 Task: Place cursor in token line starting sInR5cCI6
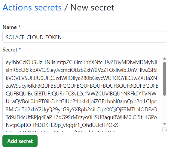(x=81, y=70)
